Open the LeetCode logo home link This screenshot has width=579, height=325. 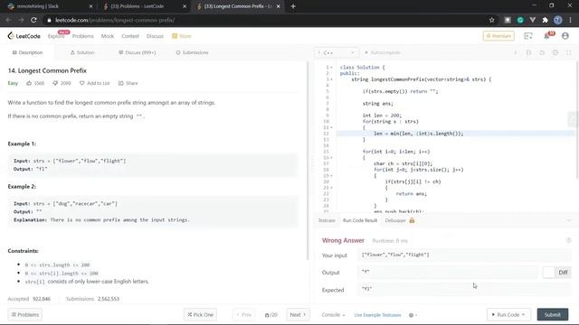point(24,36)
